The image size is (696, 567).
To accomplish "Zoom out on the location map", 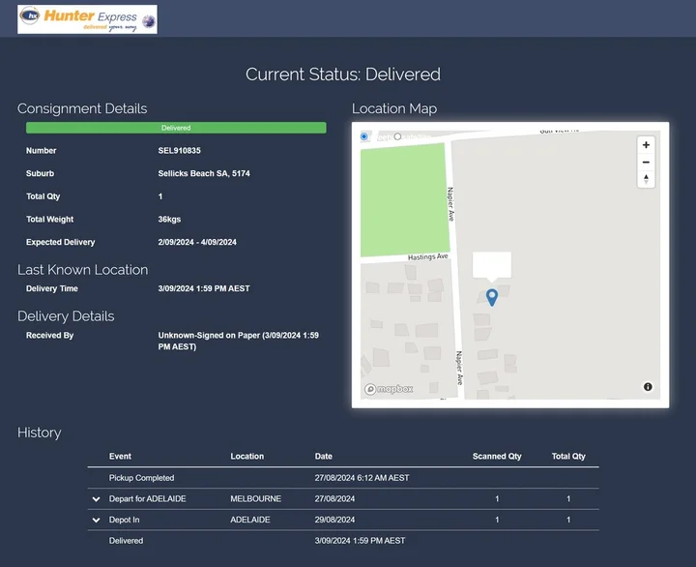I will pos(646,163).
